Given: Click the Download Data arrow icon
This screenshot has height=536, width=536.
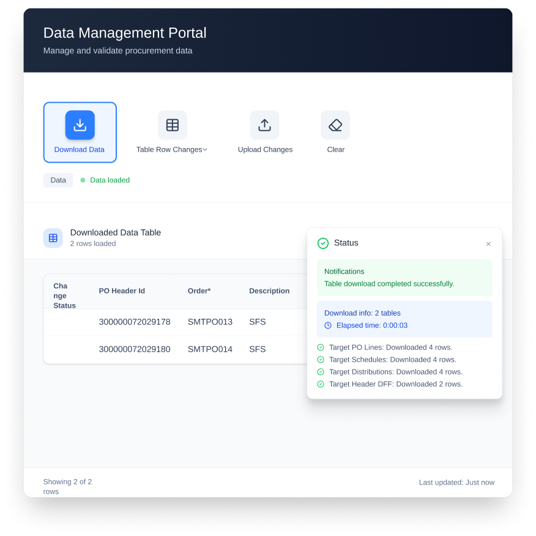Looking at the screenshot, I should [x=80, y=125].
